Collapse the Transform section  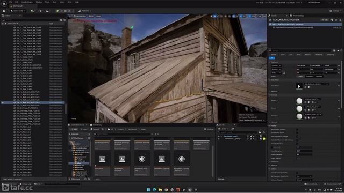pos(269,62)
